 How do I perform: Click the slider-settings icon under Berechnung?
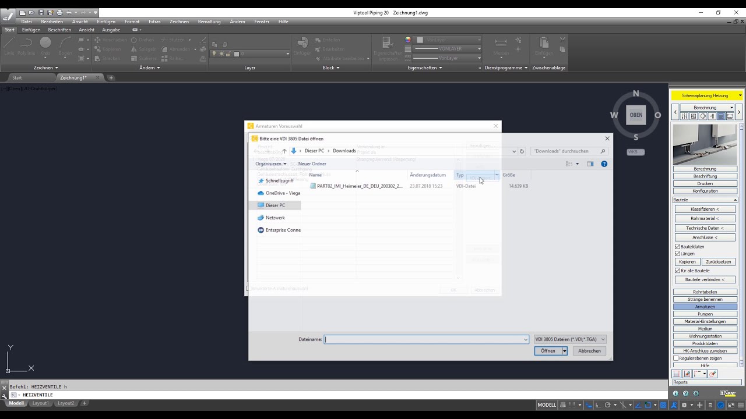[x=684, y=116]
